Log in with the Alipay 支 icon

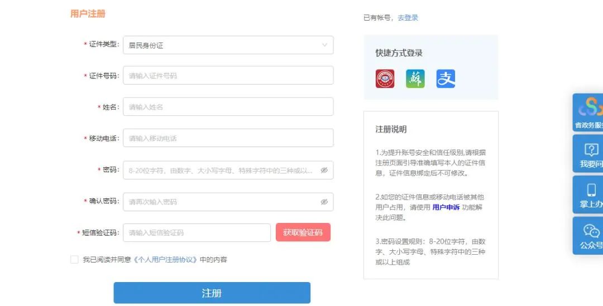446,79
